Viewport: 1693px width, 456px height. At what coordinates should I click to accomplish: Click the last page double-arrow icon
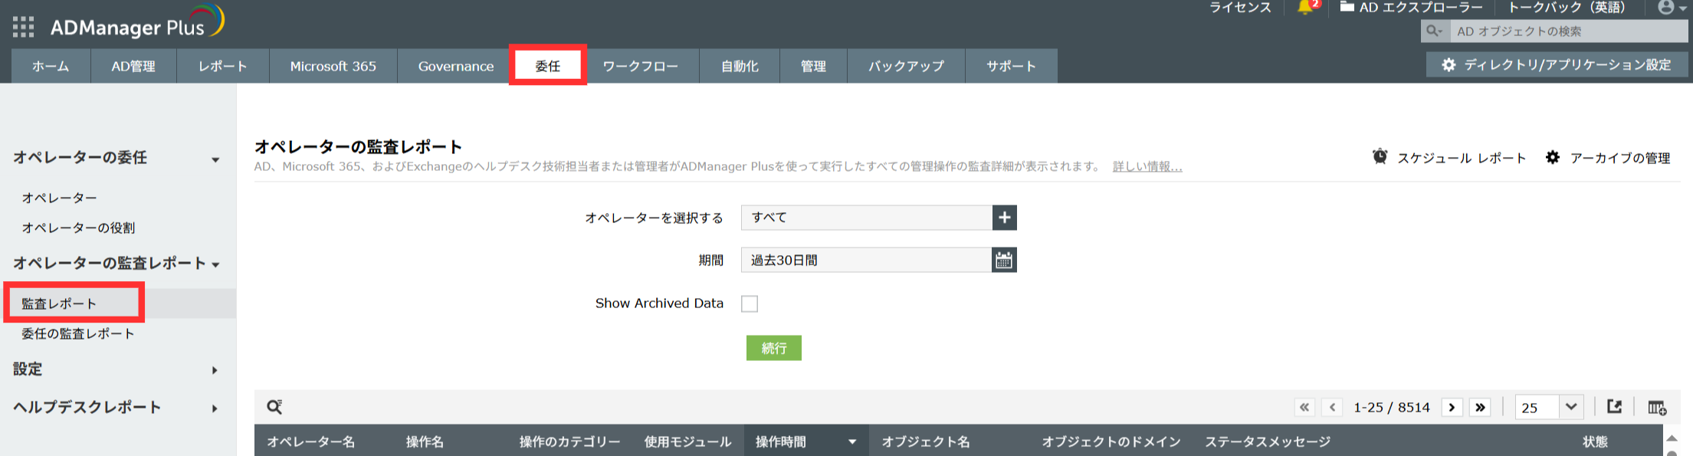pos(1480,407)
